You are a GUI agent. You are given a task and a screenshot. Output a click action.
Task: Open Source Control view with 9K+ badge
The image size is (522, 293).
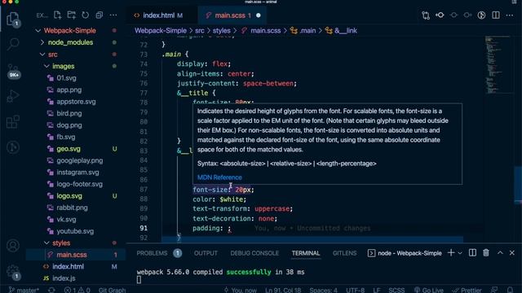pos(13,70)
